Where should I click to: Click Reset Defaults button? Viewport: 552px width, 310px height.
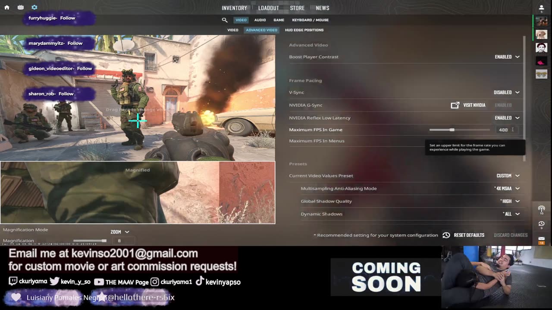[469, 235]
